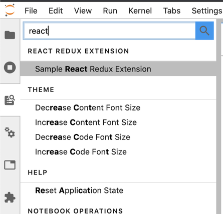
Task: Open the View menu
Action: (x=83, y=11)
